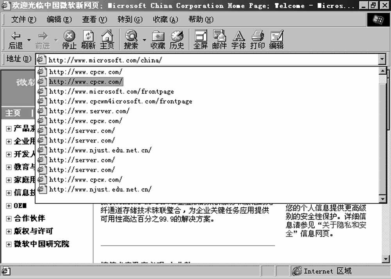Viewport: 391px width, 279px height.
Task: Toggle the address bar dropdown arrow
Action: 382,59
